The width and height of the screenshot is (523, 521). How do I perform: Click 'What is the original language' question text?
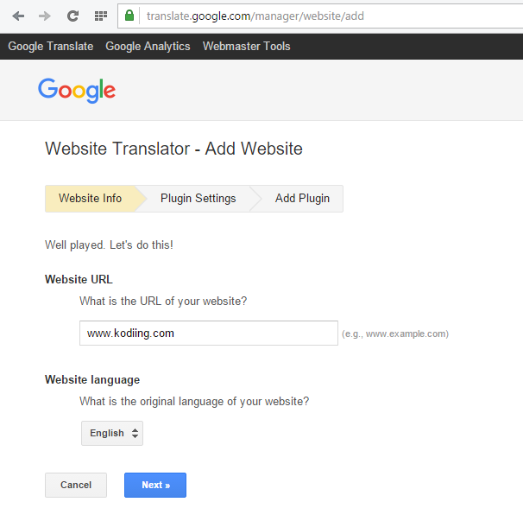click(194, 402)
